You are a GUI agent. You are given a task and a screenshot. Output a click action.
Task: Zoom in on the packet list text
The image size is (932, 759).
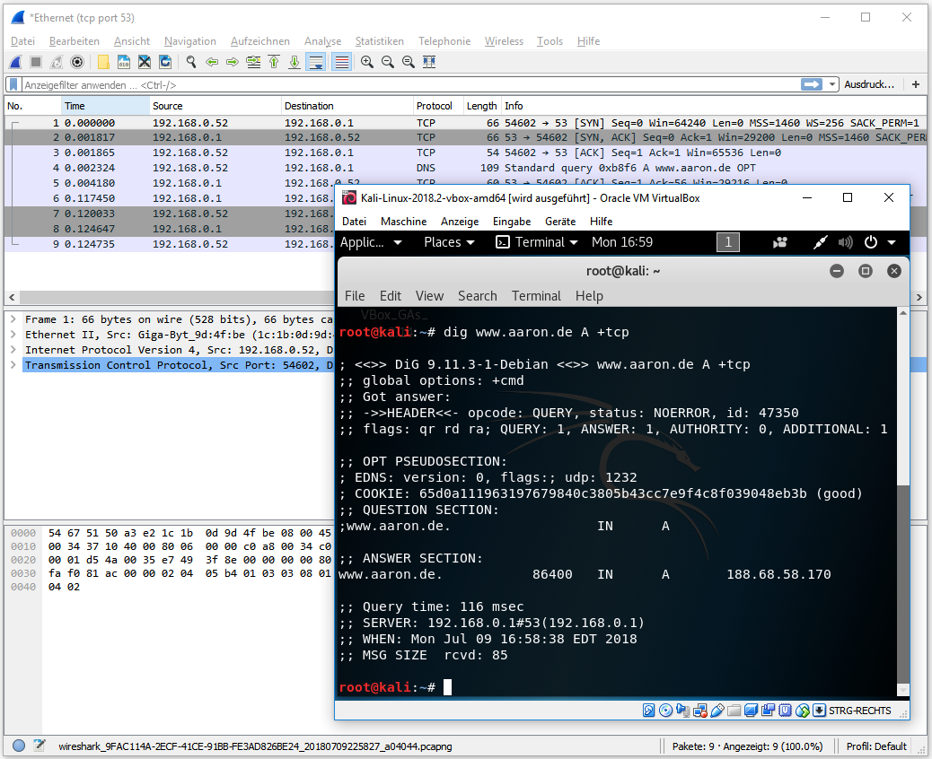click(367, 62)
